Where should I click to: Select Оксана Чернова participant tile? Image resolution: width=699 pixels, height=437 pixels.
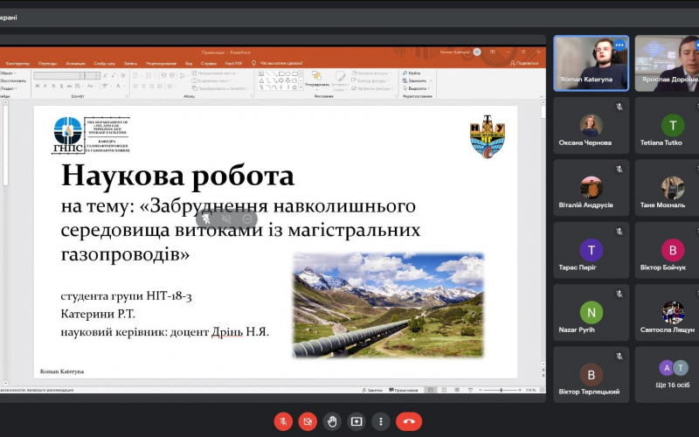pyautogui.click(x=592, y=126)
